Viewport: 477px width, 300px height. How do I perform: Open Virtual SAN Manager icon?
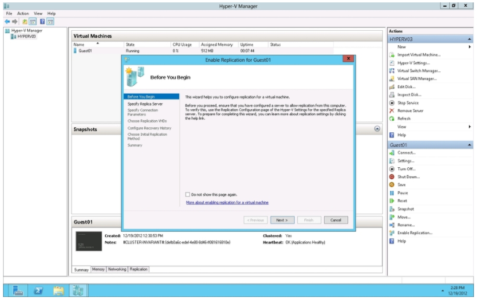tap(392, 79)
